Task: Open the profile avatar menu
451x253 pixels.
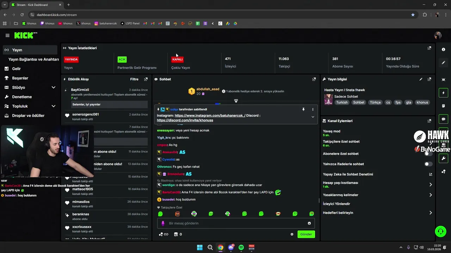Action: [x=438, y=35]
